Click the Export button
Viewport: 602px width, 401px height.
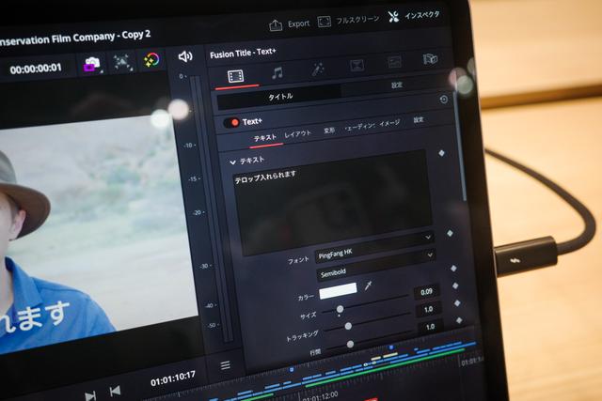coord(290,24)
